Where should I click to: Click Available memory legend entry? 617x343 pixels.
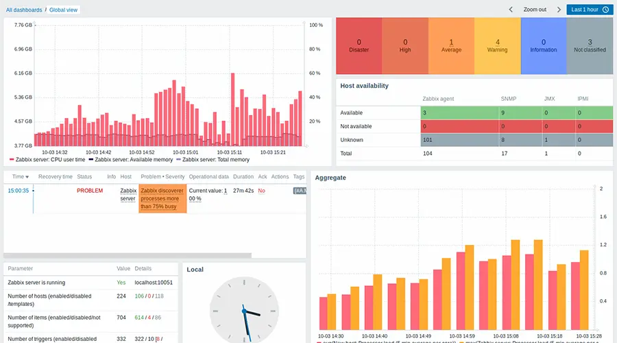point(131,160)
